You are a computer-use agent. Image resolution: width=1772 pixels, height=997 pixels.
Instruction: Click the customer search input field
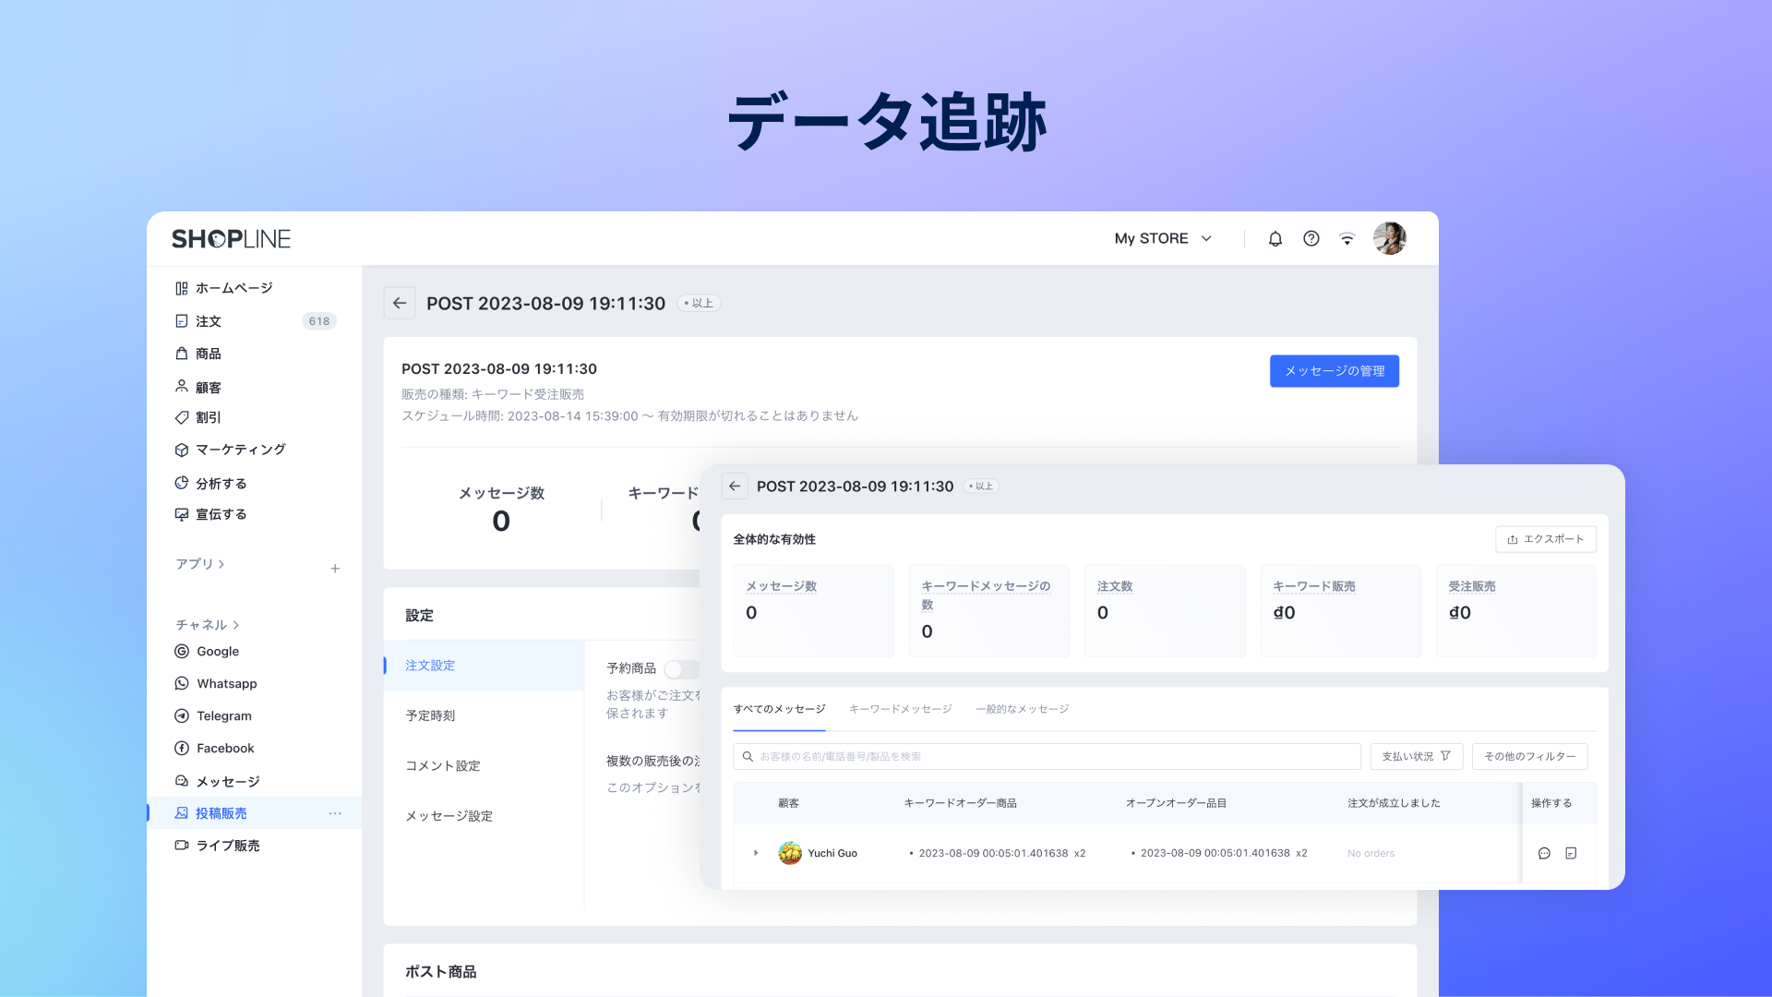[1047, 756]
